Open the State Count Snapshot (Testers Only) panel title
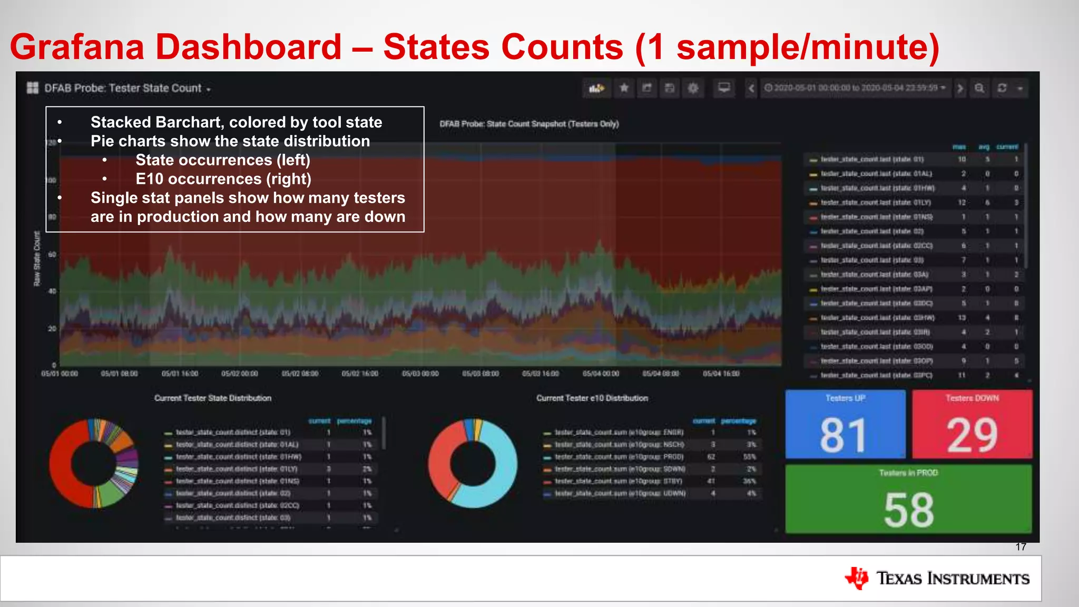The image size is (1079, 607). [529, 124]
